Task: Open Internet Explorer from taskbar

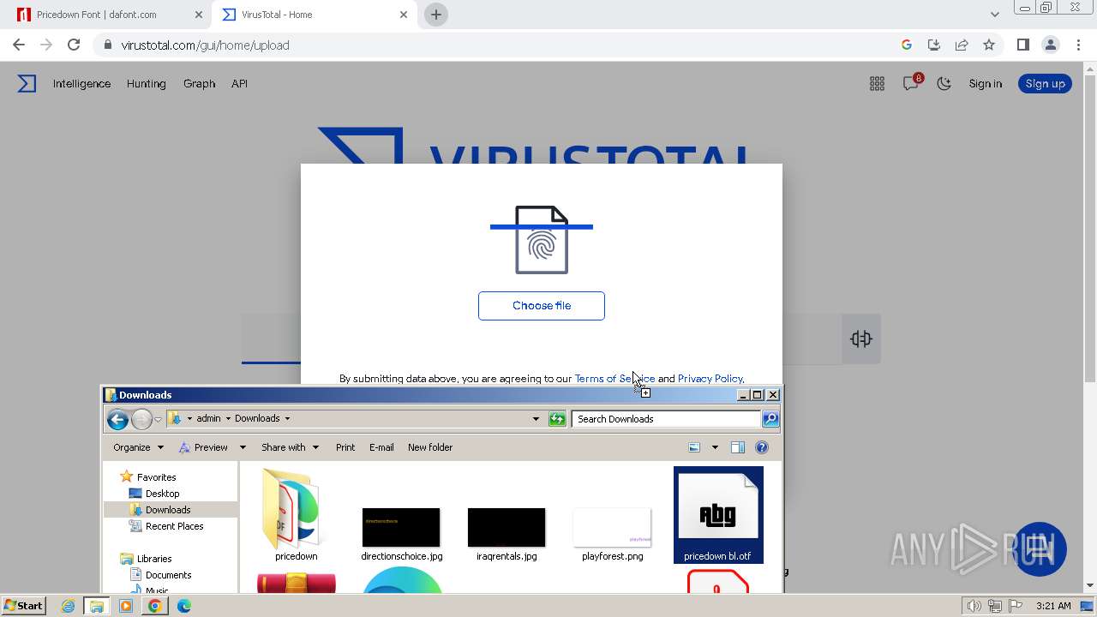Action: click(x=68, y=606)
